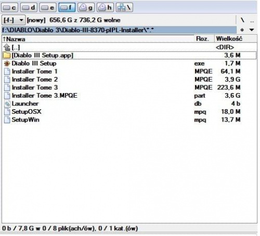Click the current path bar
This screenshot has width=260, height=236.
pyautogui.click(x=119, y=30)
